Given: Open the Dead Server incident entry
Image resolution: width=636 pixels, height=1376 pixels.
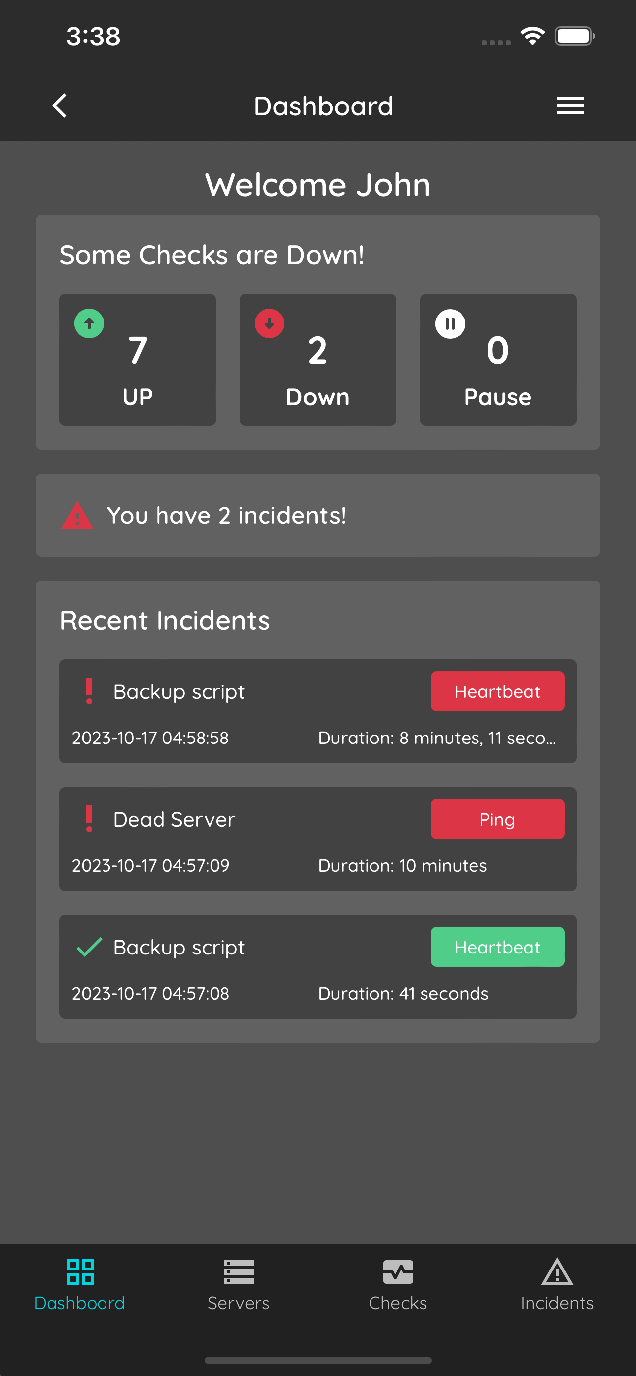Looking at the screenshot, I should point(317,840).
